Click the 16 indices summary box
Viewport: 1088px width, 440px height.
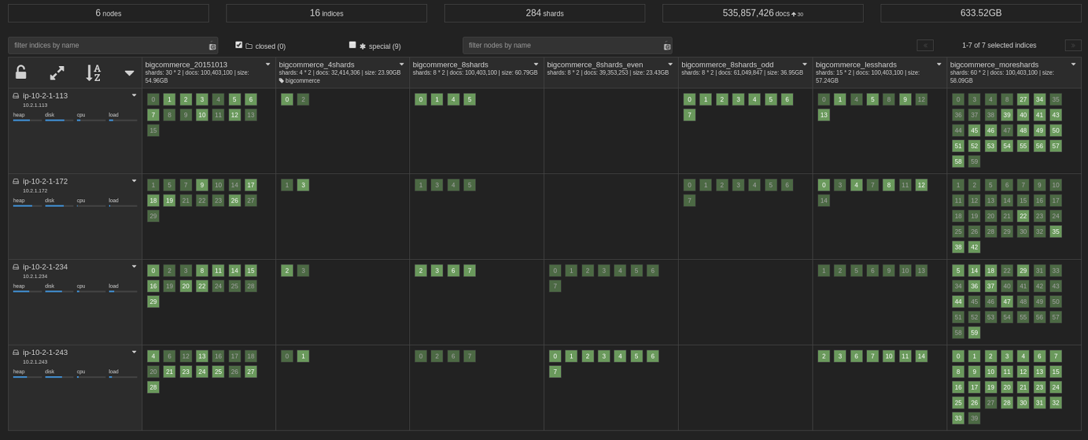tap(326, 13)
